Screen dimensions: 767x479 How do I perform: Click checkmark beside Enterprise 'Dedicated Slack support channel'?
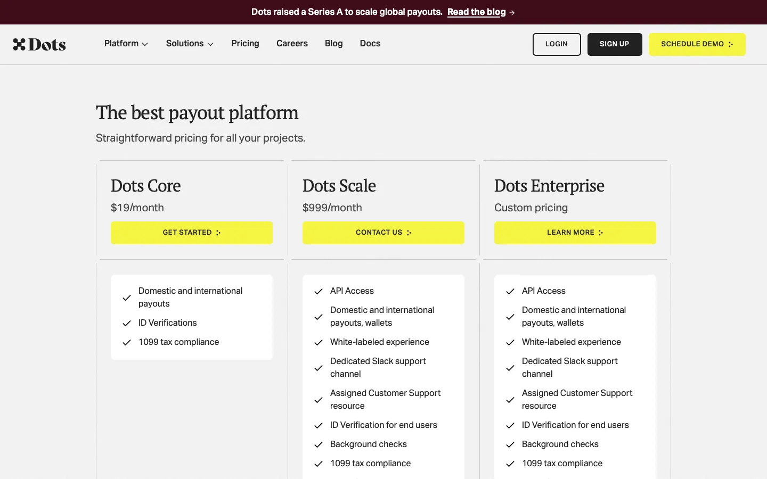(510, 368)
